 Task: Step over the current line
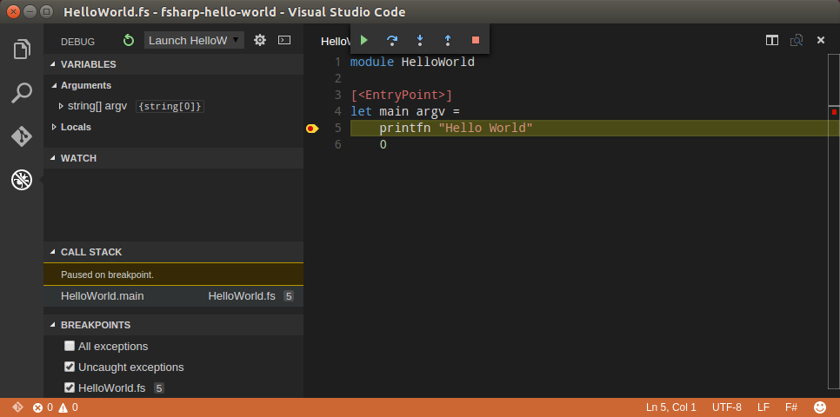coord(392,40)
